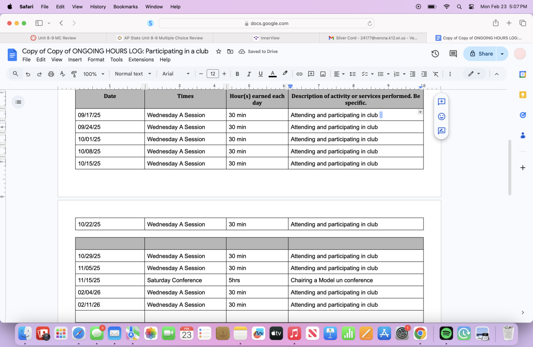533x347 pixels.
Task: Open the Arial font dropdown
Action: tap(176, 74)
